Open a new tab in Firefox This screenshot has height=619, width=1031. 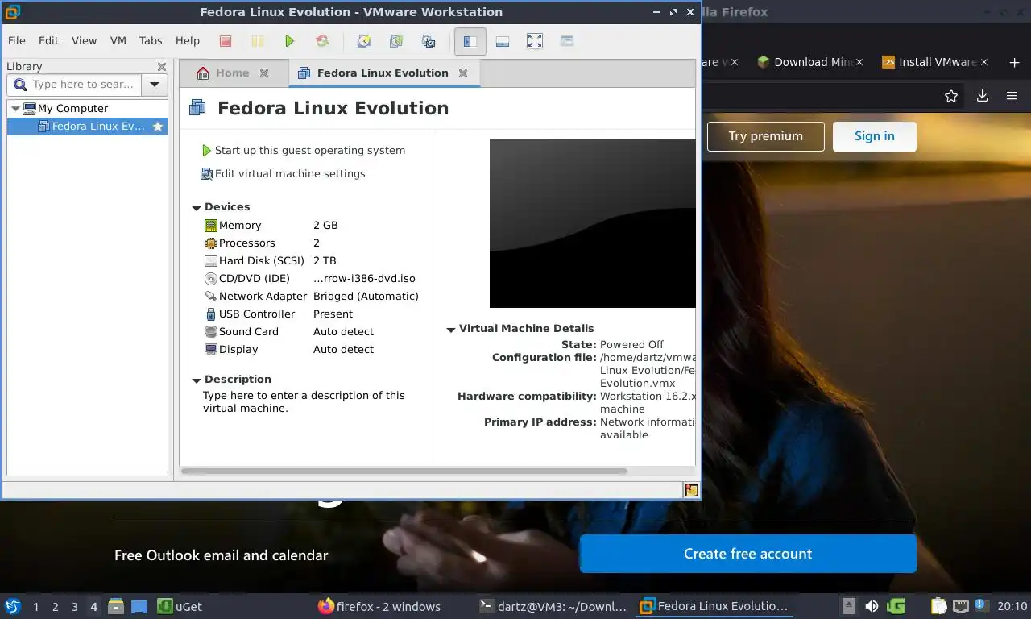pyautogui.click(x=1014, y=62)
